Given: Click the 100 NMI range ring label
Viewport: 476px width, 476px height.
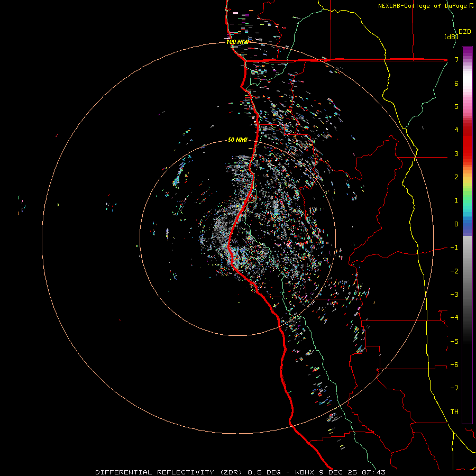Looking at the screenshot, I should click(x=237, y=42).
